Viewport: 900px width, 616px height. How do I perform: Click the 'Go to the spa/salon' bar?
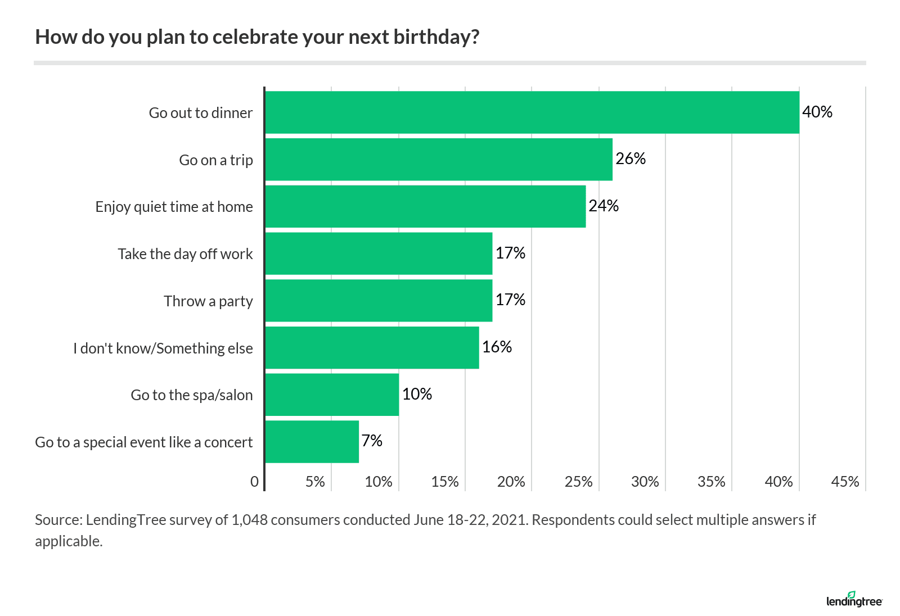331,395
